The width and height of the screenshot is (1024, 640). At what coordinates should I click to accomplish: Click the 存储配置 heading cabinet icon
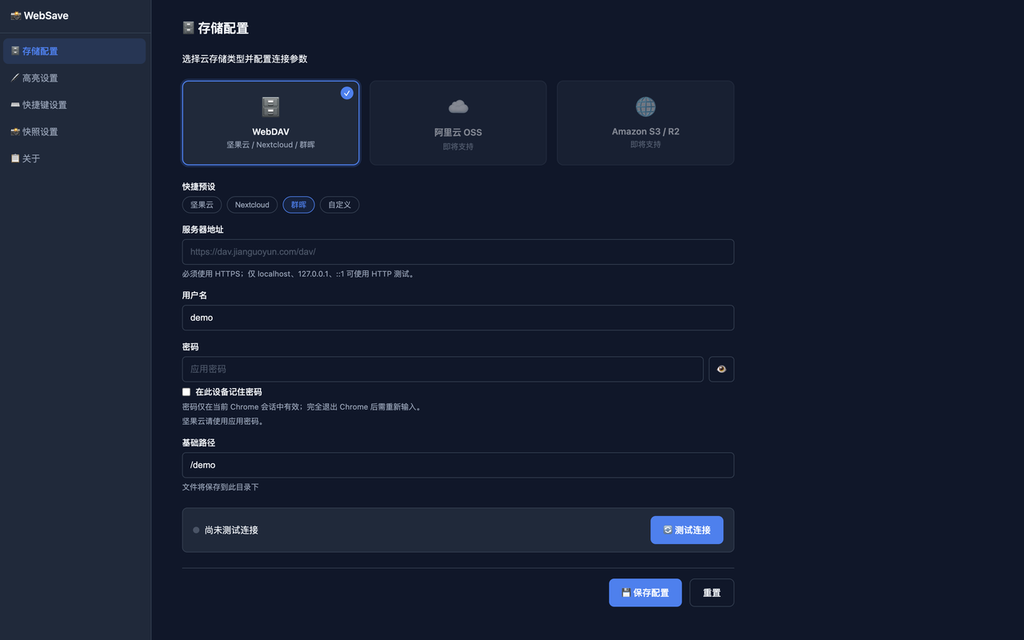tap(189, 28)
